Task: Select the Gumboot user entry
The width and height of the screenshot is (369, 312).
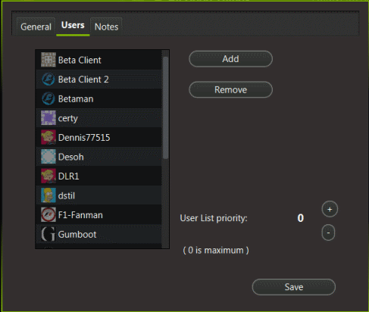Action: coord(99,234)
